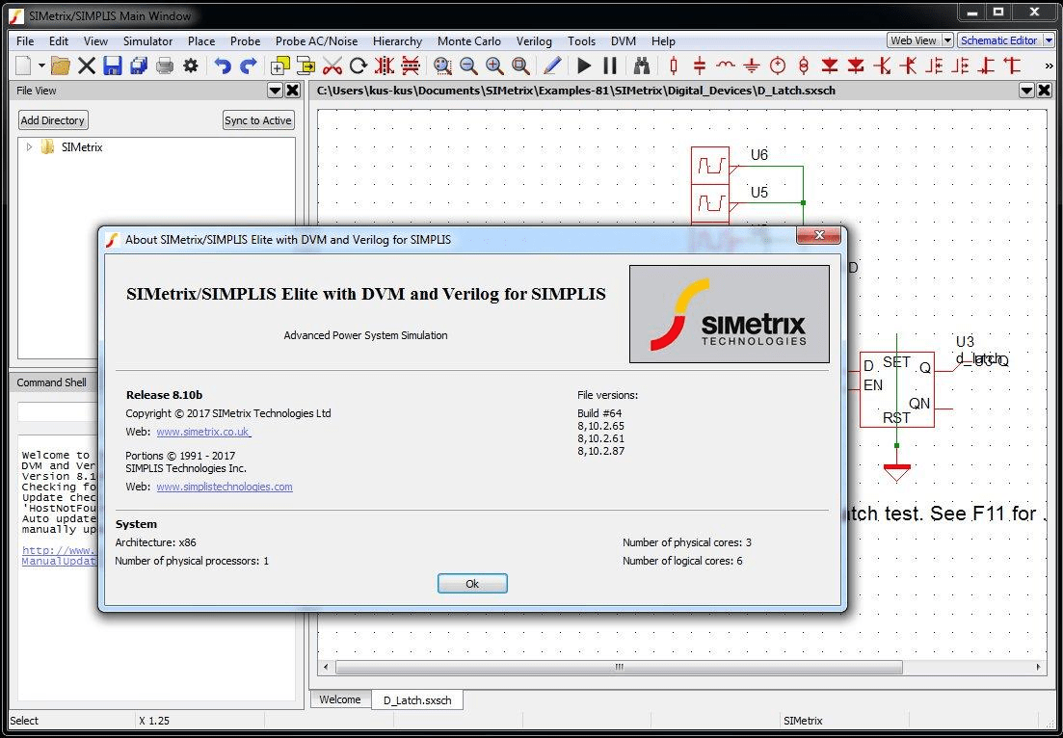1063x738 pixels.
Task: Place a capacitor from the toolbar
Action: click(x=700, y=66)
